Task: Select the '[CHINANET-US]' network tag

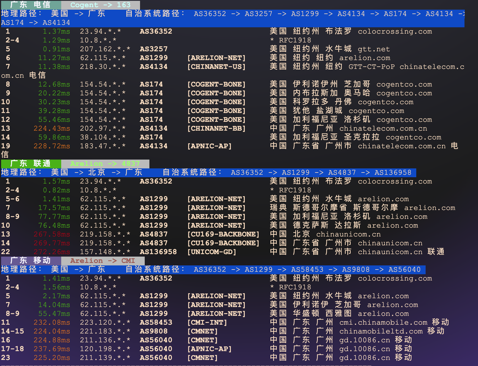Action: pos(216,67)
